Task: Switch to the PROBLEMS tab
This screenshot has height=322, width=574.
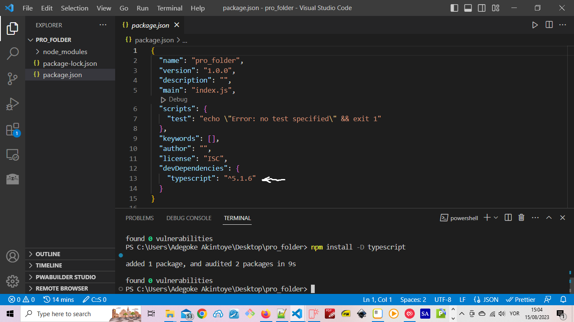Action: coord(140,218)
